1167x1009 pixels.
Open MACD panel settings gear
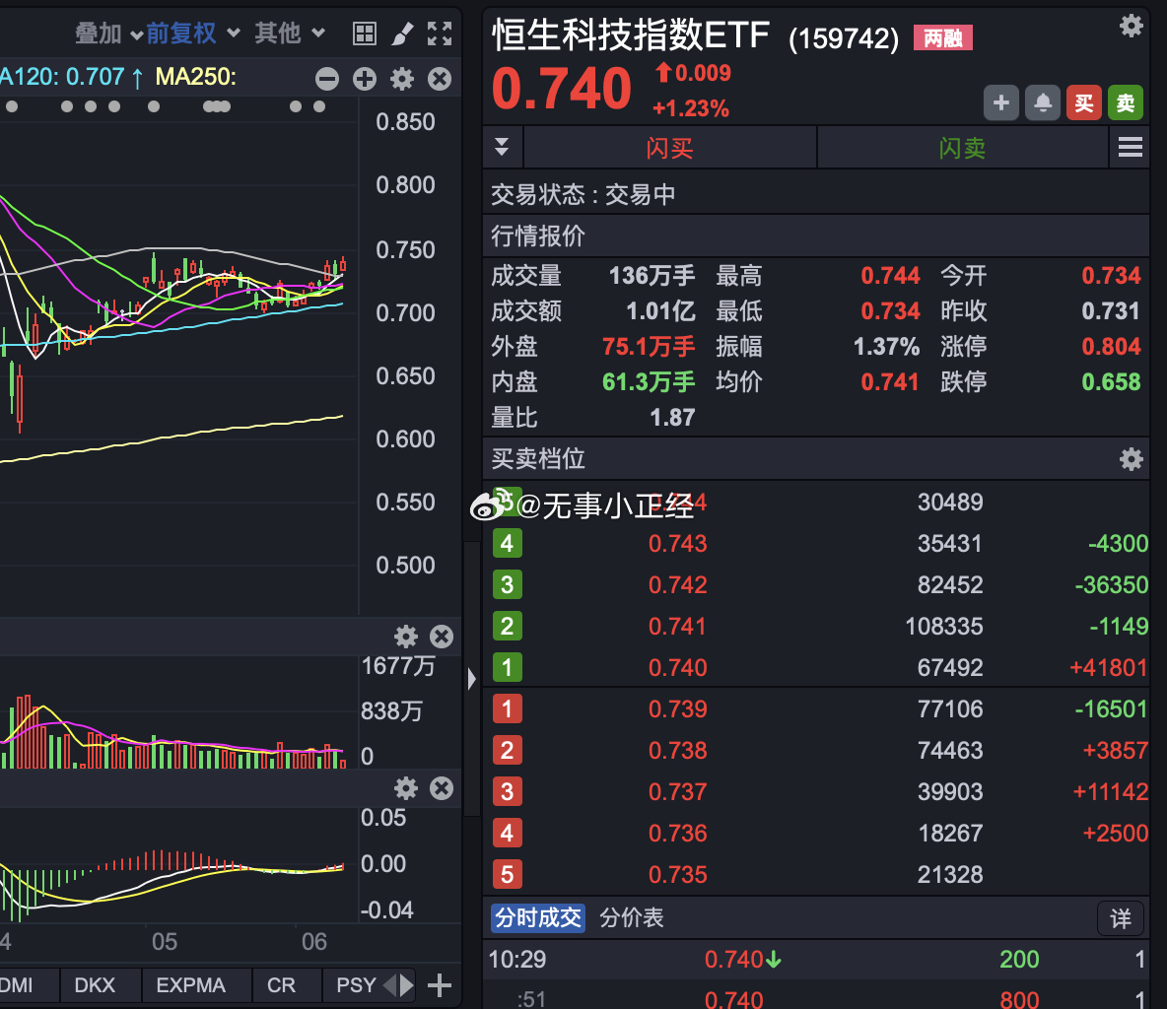[406, 788]
